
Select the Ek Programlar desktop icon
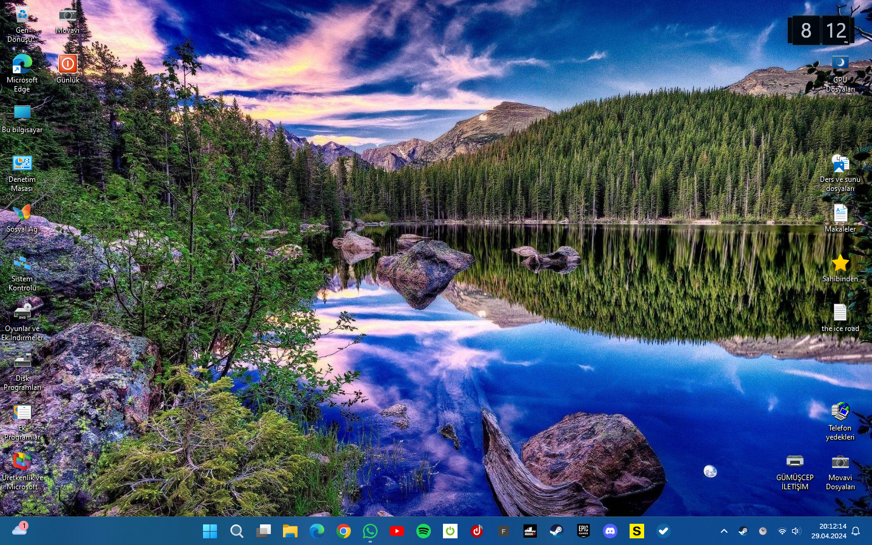(x=22, y=422)
